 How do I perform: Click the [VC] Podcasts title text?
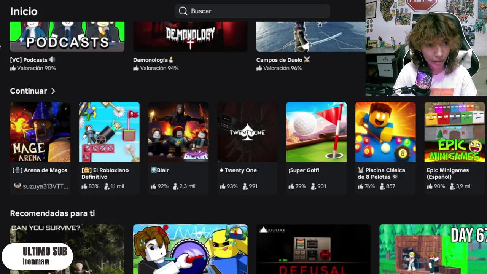coord(32,60)
